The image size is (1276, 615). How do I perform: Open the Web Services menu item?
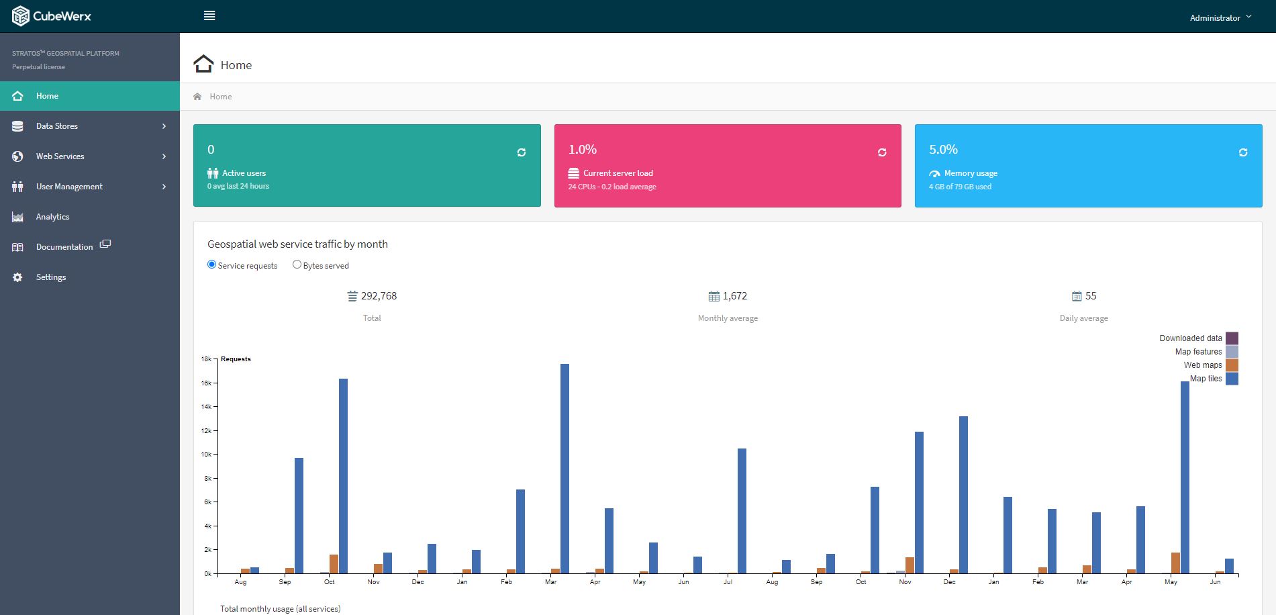[x=90, y=156]
